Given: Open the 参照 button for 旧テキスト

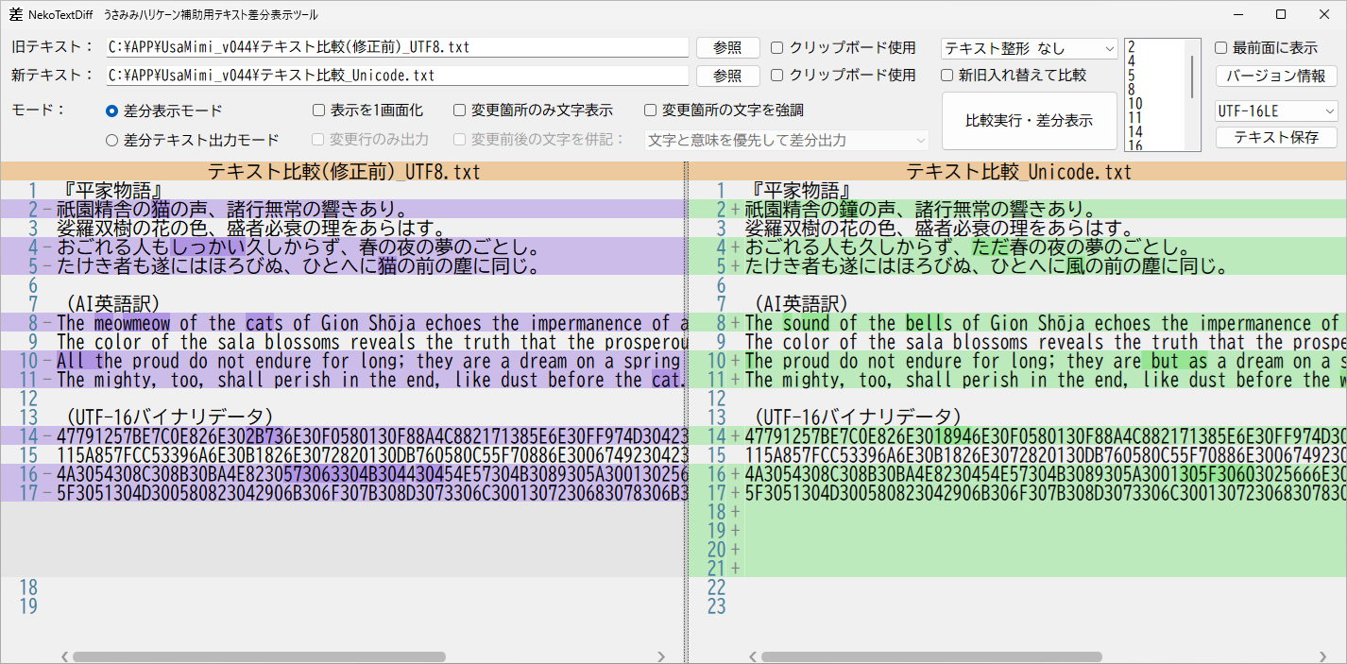Looking at the screenshot, I should point(727,46).
